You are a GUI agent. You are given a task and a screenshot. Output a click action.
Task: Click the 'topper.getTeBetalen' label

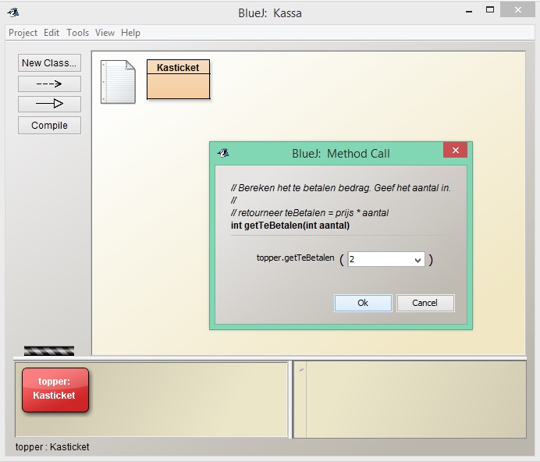pyautogui.click(x=295, y=258)
